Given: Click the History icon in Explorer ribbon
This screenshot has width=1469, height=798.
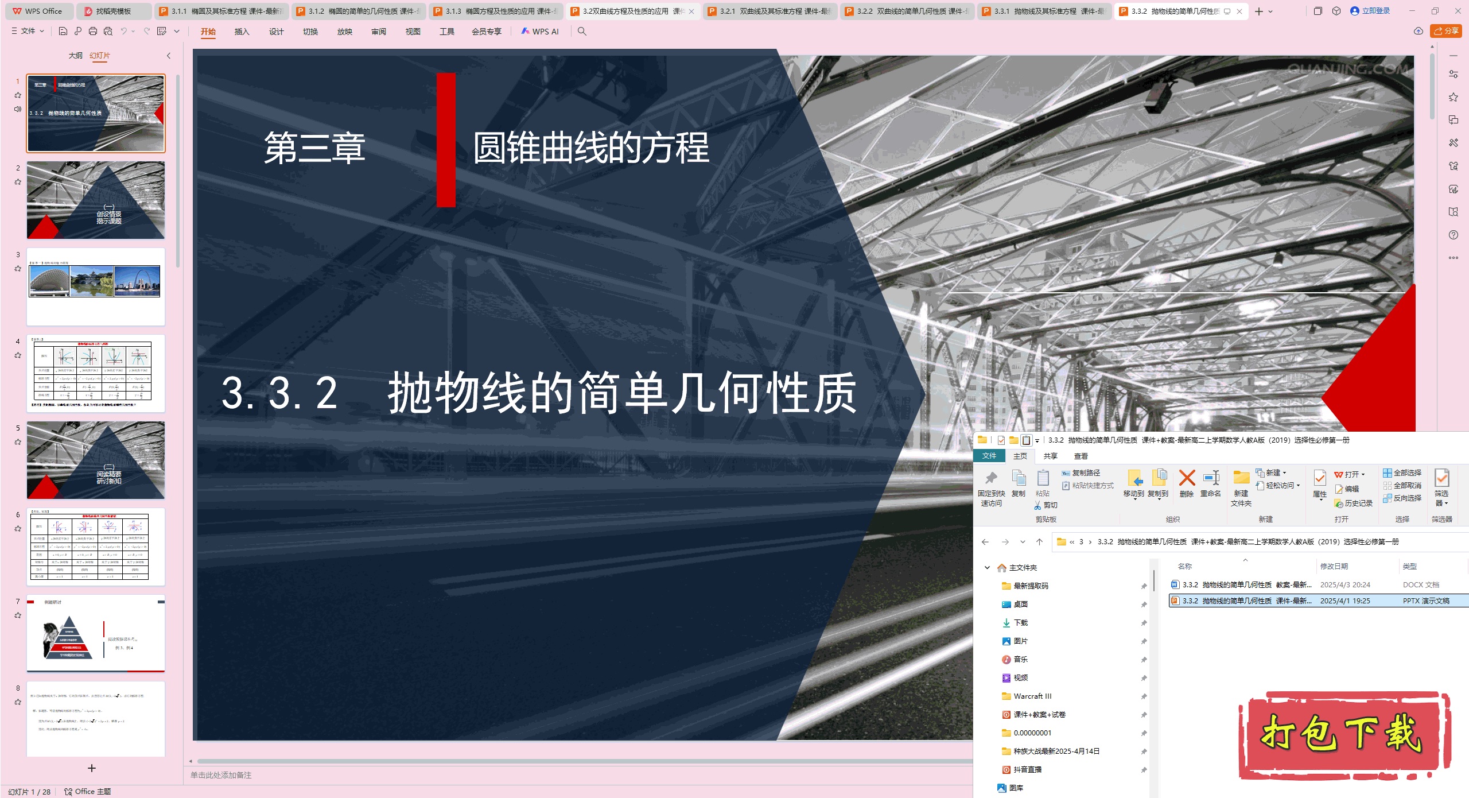Looking at the screenshot, I should (1353, 503).
